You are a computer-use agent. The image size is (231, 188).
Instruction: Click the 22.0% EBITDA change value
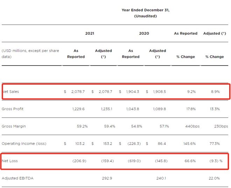click(214, 178)
